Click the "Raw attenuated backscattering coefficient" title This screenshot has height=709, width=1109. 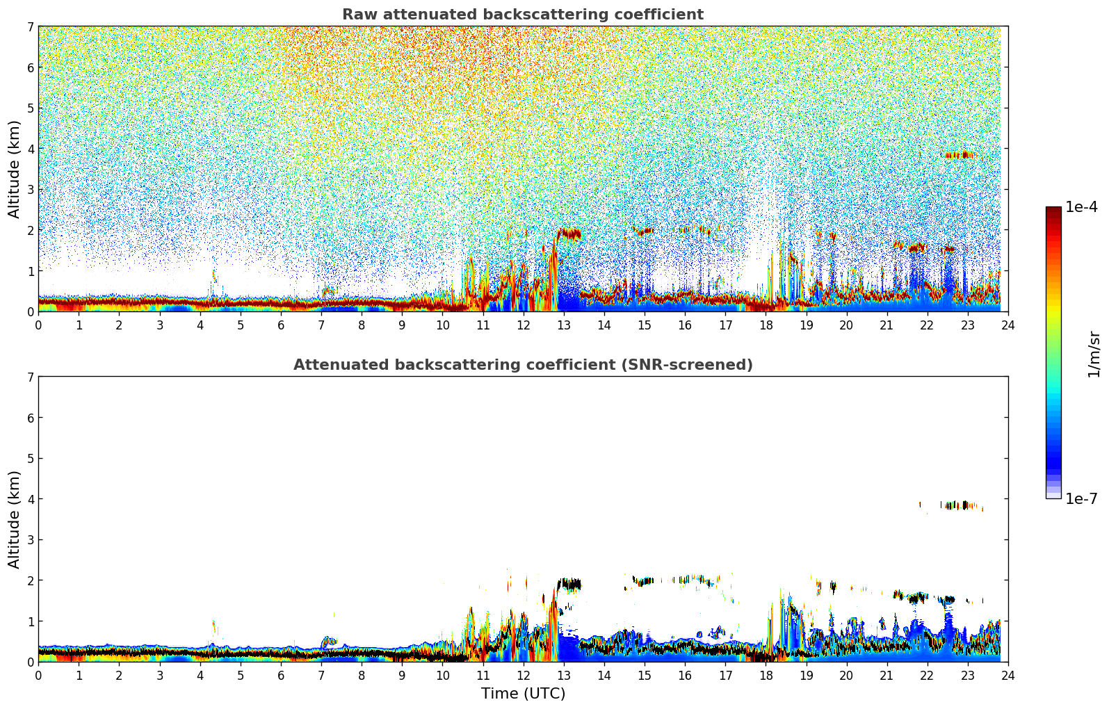click(523, 15)
